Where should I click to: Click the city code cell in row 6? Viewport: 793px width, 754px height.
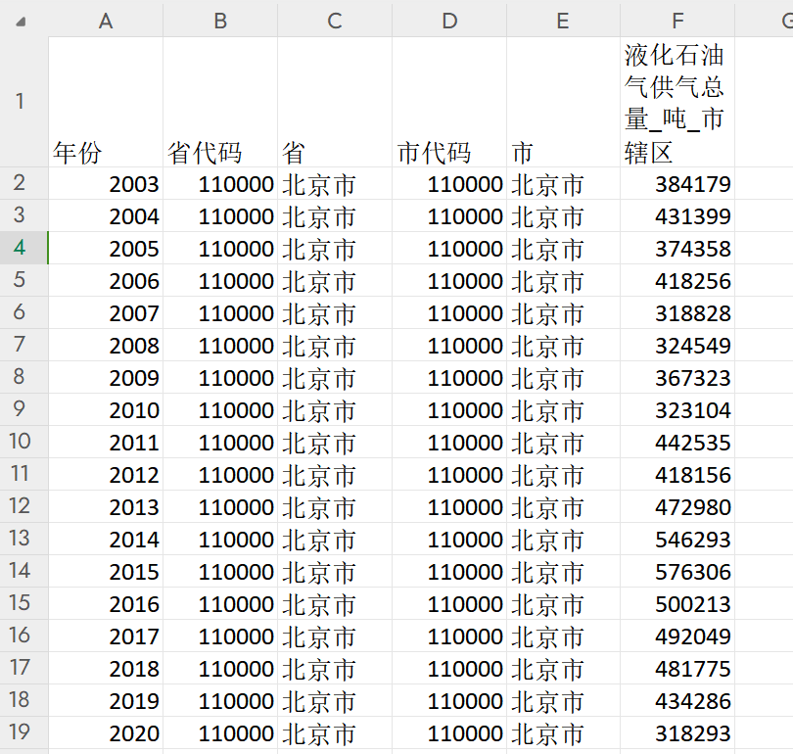(449, 313)
